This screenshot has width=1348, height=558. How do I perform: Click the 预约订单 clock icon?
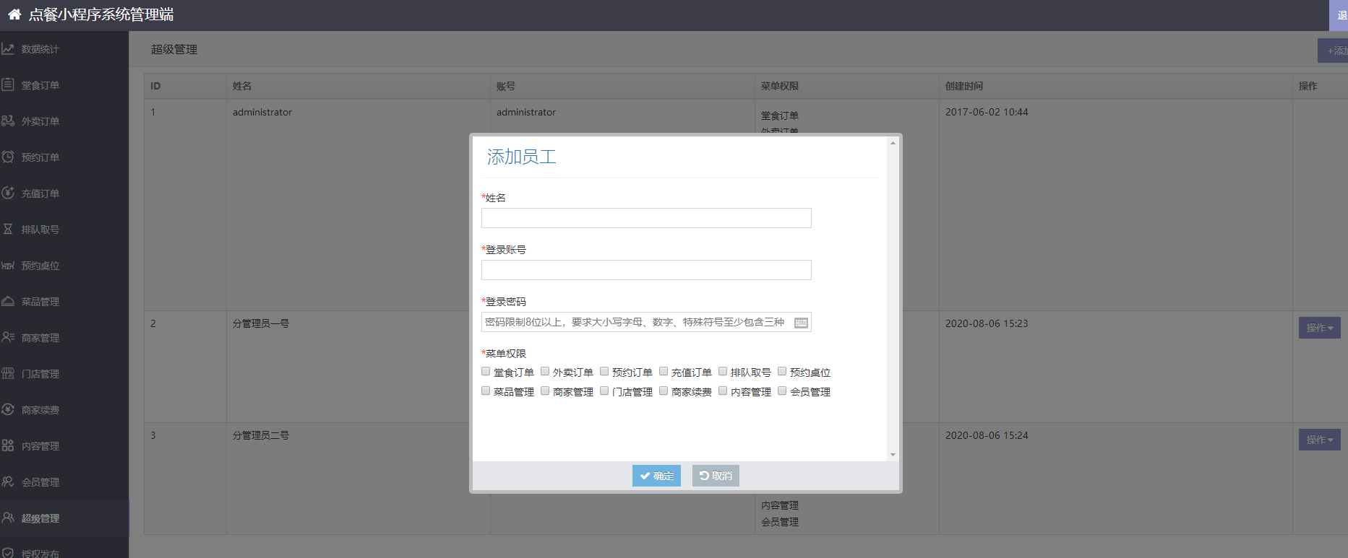(8, 157)
